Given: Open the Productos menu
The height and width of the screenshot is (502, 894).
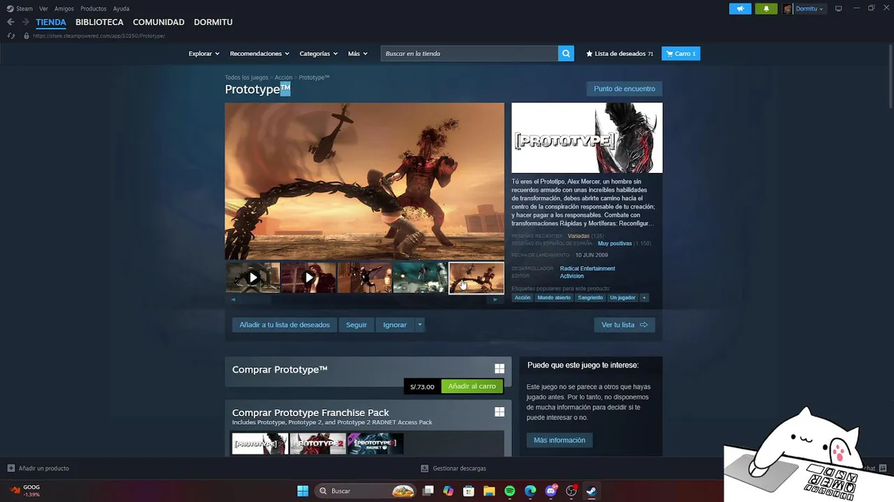Looking at the screenshot, I should [94, 8].
